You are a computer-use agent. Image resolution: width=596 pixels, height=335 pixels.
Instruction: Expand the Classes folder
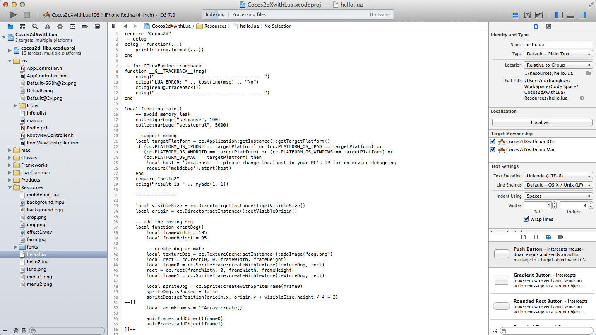coord(10,158)
